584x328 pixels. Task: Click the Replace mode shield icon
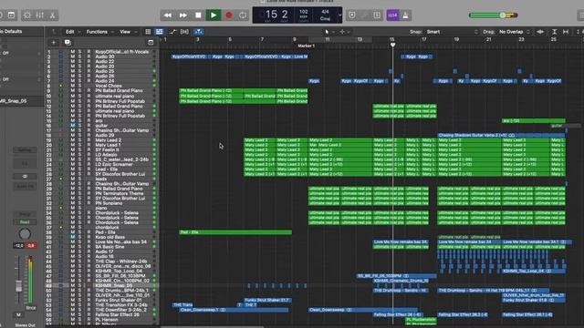[351, 15]
